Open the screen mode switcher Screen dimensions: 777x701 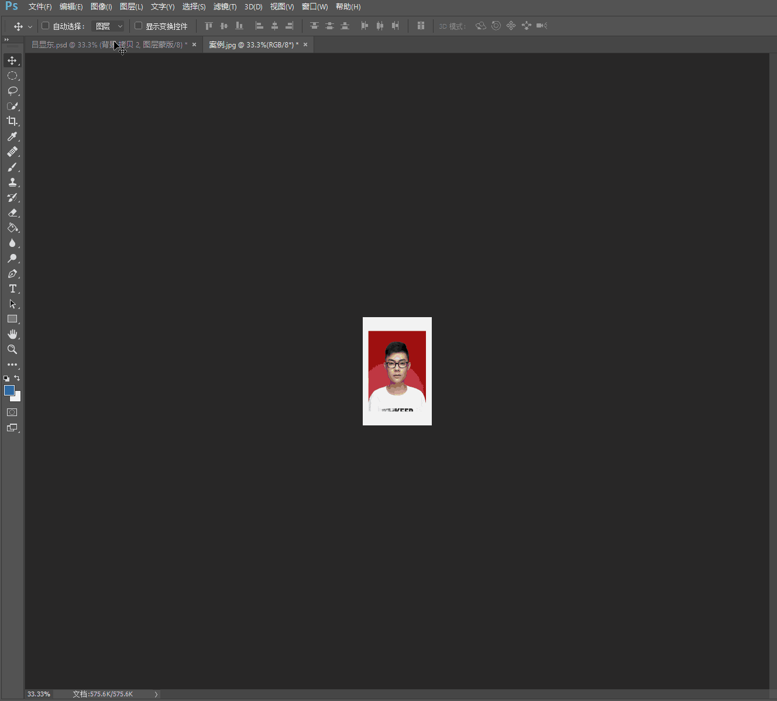pyautogui.click(x=12, y=428)
